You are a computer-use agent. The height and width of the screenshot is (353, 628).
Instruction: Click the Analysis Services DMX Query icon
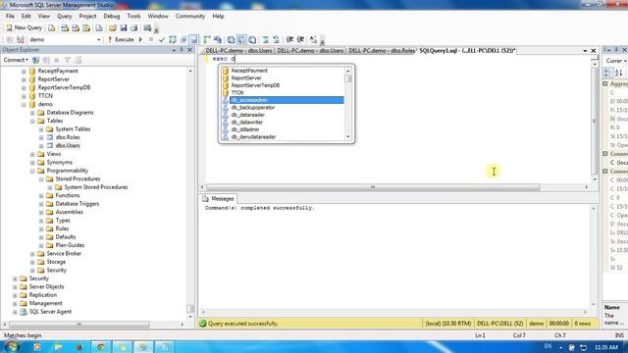tap(76, 28)
